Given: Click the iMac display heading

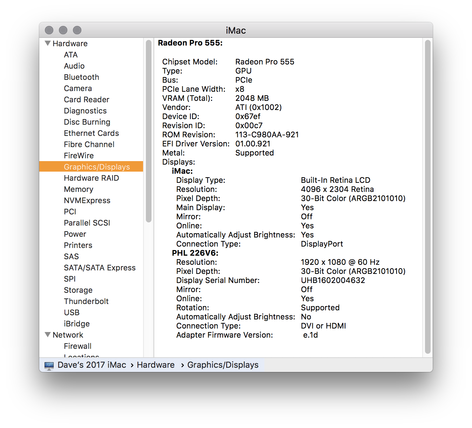Looking at the screenshot, I should coord(182,171).
